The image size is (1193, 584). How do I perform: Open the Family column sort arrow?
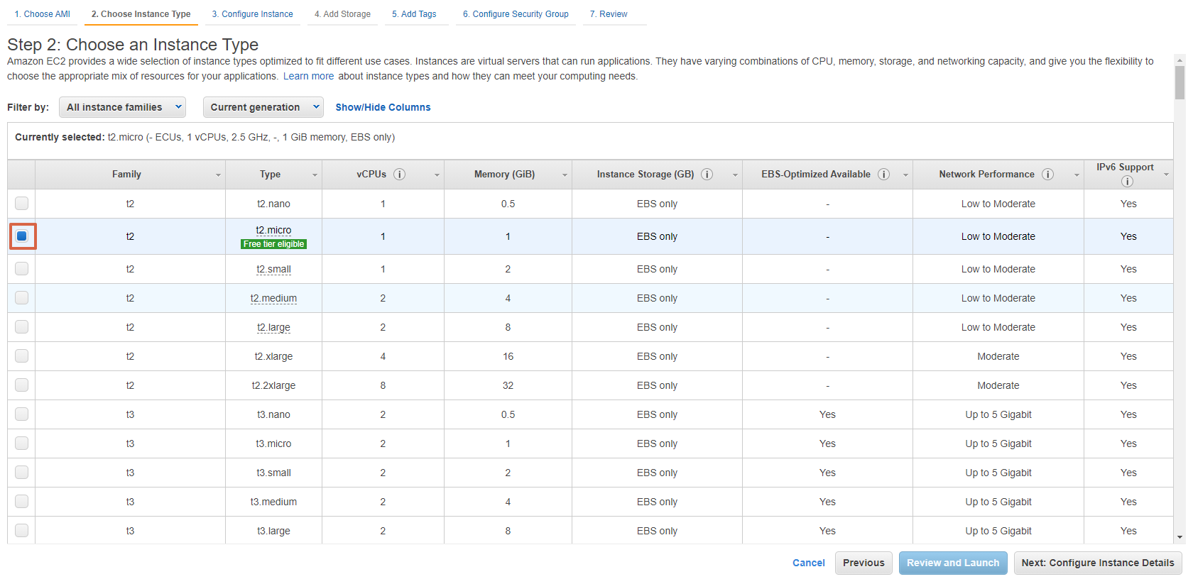218,175
